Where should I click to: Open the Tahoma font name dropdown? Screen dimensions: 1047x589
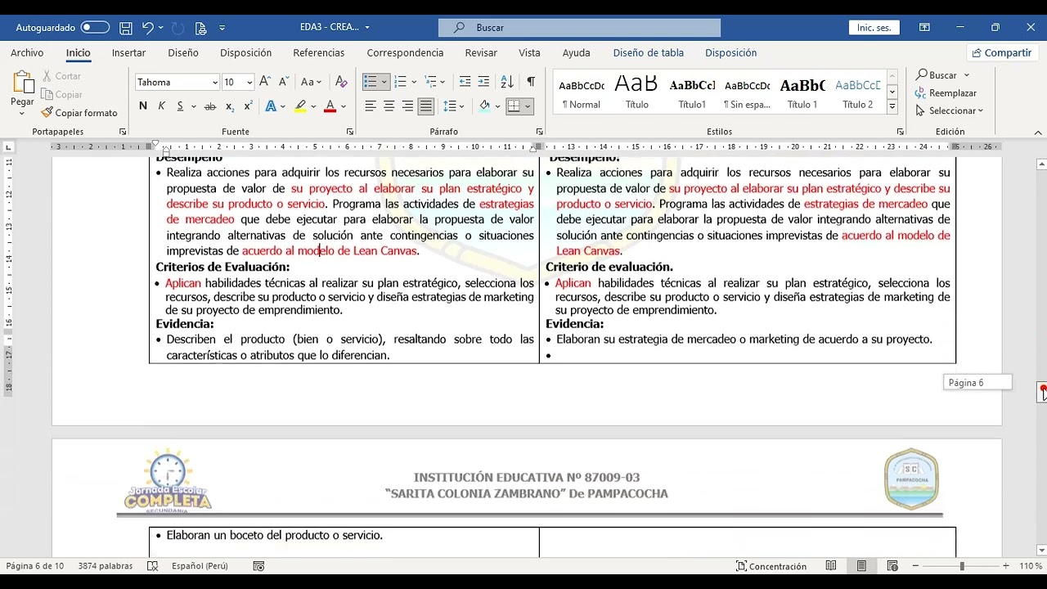[215, 83]
